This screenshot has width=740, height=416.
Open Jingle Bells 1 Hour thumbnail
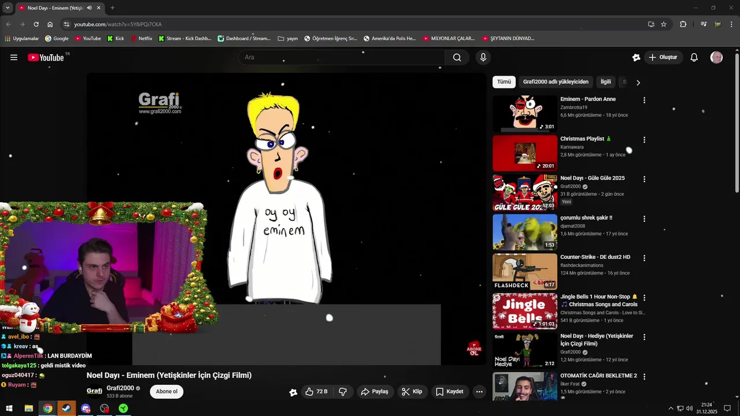point(525,311)
